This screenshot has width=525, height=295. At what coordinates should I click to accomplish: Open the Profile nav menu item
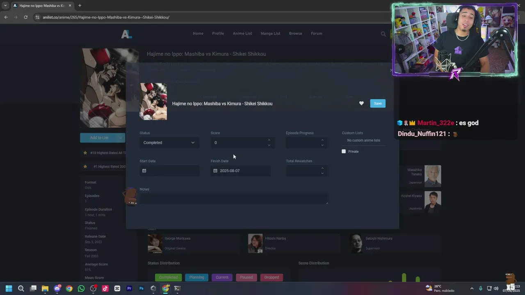pos(218,33)
